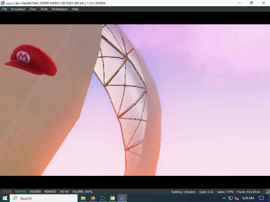Toggle the VULKAN graphics API button
The width and height of the screenshot is (270, 202).
[x=7, y=192]
